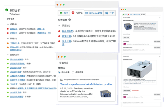This screenshot has width=168, height=107.
Task: Open the 关关键词密度 link
Action: pos(16,72)
